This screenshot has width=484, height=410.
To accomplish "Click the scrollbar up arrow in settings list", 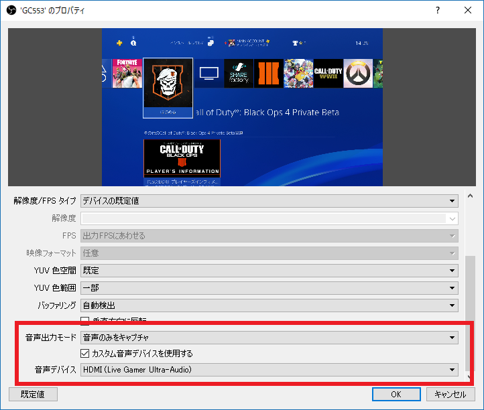I will pos(470,196).
